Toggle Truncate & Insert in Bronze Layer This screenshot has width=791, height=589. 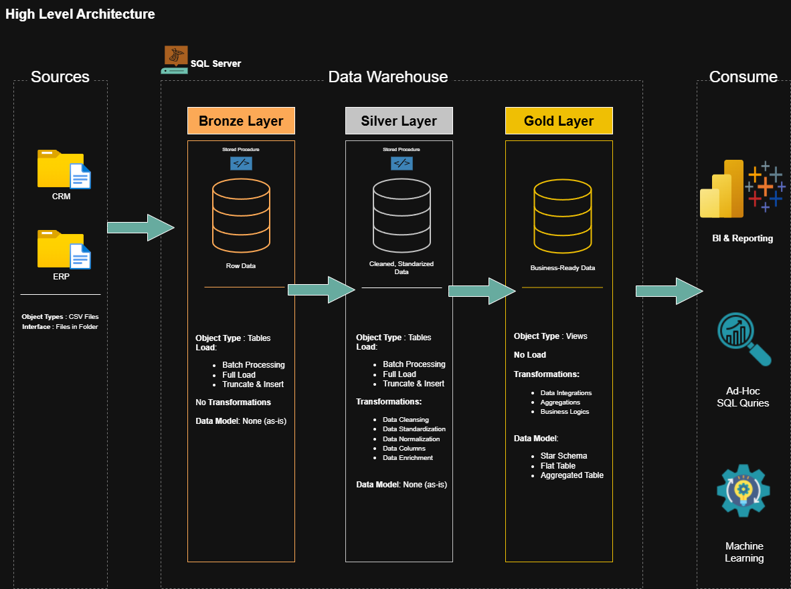(253, 384)
